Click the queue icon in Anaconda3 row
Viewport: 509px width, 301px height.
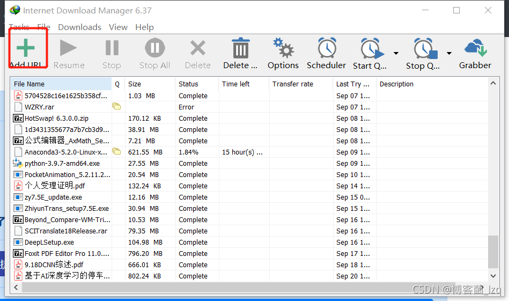116,151
